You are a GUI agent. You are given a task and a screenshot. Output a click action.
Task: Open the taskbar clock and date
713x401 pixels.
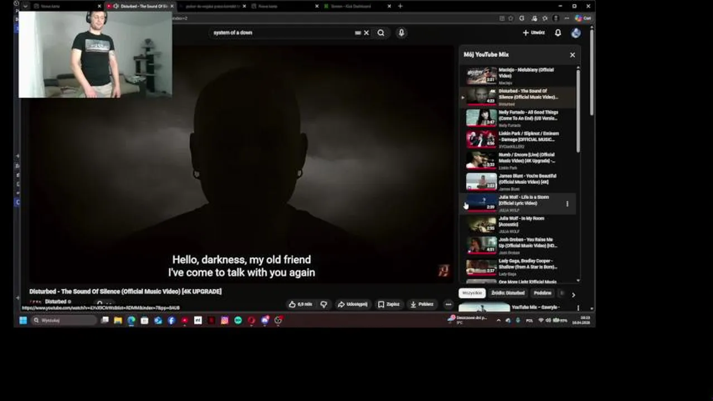point(581,320)
